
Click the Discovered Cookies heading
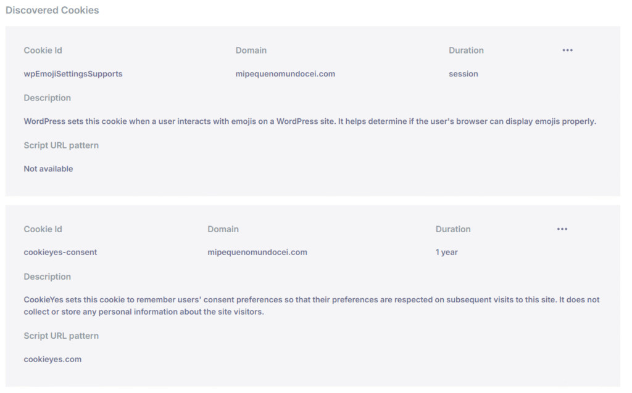[52, 10]
